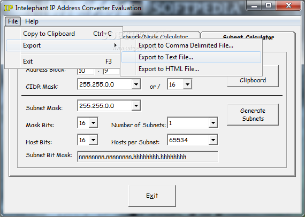Expand the Number of Subnets dropdown

[213, 123]
